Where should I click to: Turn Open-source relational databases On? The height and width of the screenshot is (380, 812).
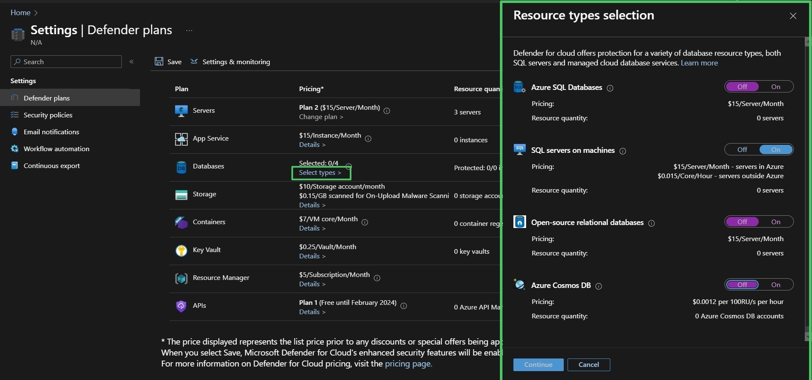tap(776, 222)
